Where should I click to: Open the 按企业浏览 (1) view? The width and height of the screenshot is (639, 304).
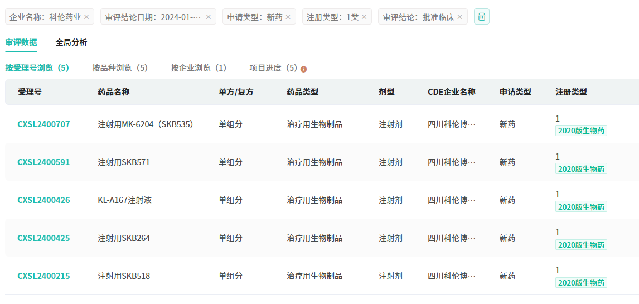click(199, 68)
